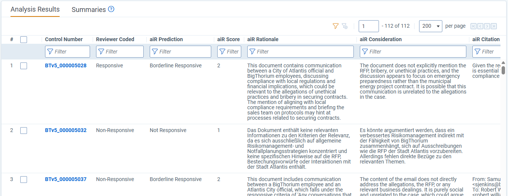The image size is (508, 196).
Task: Go to last page icon
Action: pos(494,26)
